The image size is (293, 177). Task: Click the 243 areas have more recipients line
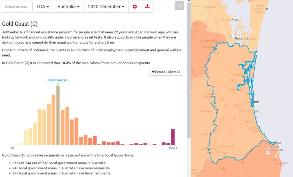(61, 168)
